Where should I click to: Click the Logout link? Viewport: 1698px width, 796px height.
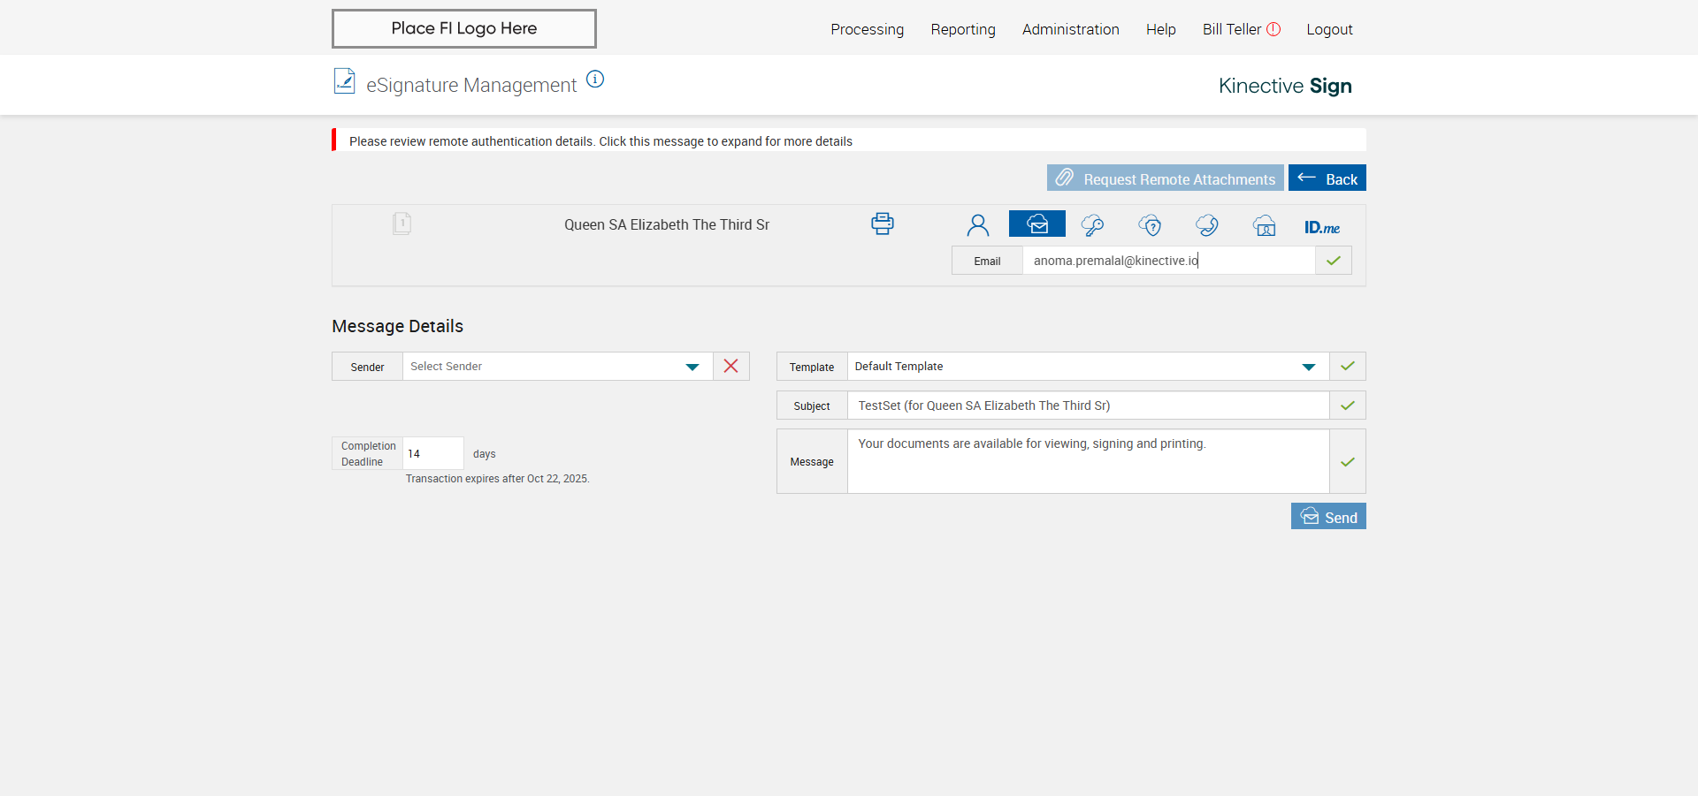tap(1329, 29)
